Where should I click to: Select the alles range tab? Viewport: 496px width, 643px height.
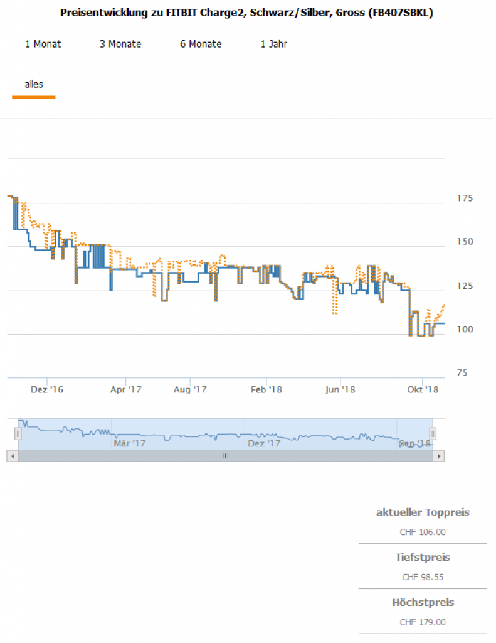(x=34, y=84)
